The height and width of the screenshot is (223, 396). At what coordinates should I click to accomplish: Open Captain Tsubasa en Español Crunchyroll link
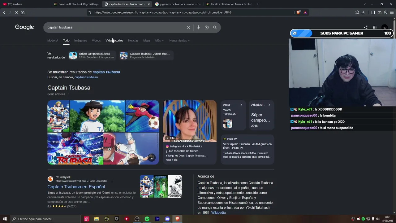click(x=76, y=187)
